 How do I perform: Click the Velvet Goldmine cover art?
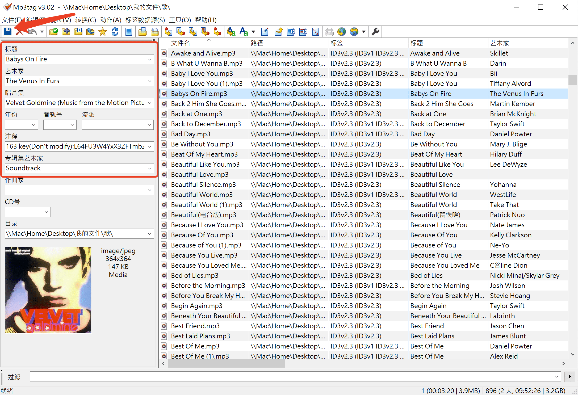click(x=48, y=290)
